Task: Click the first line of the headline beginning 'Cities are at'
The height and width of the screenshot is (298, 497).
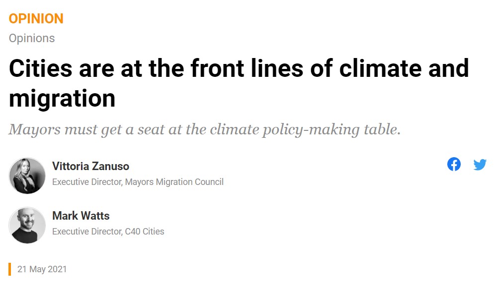Action: pos(239,68)
